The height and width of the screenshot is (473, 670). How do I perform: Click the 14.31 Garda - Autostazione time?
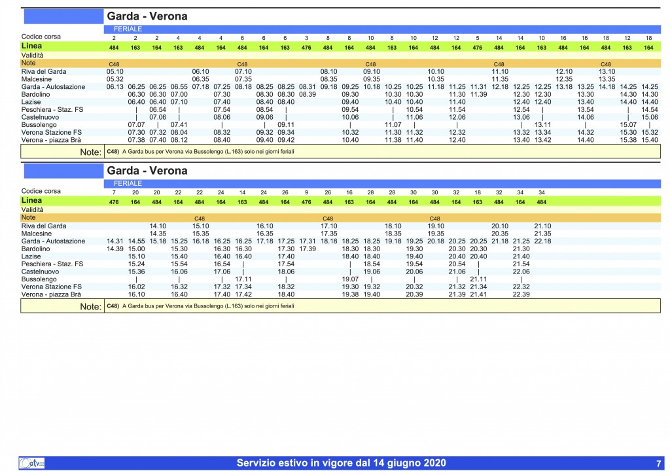click(x=115, y=241)
